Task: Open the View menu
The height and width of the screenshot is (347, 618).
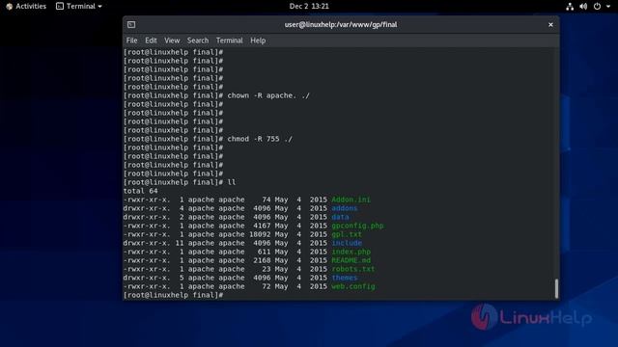Action: [x=172, y=40]
